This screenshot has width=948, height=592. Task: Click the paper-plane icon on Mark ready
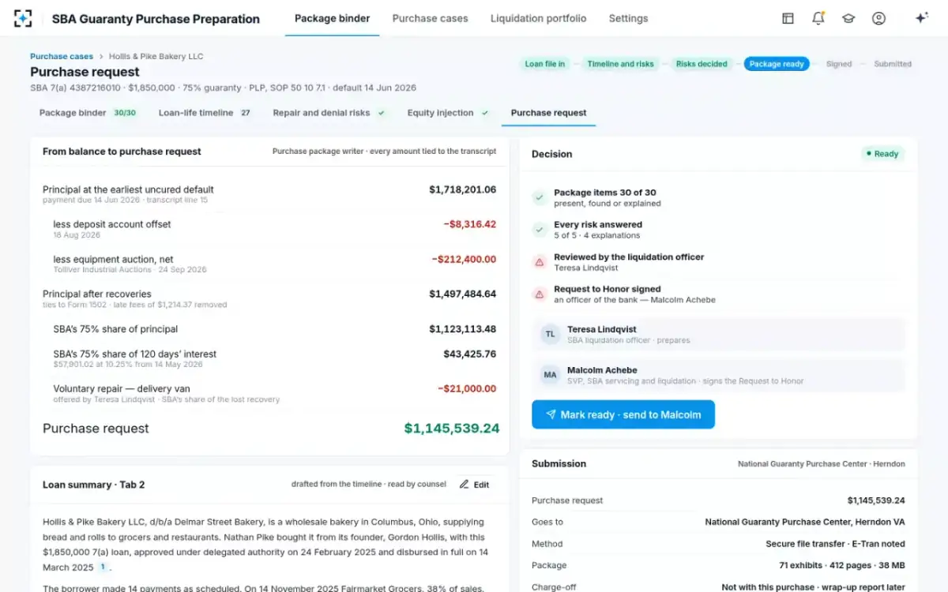(551, 414)
